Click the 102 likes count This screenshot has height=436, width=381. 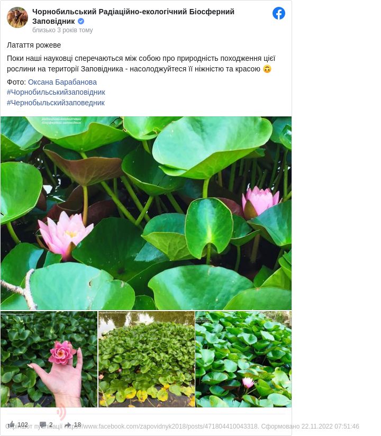pyautogui.click(x=23, y=424)
